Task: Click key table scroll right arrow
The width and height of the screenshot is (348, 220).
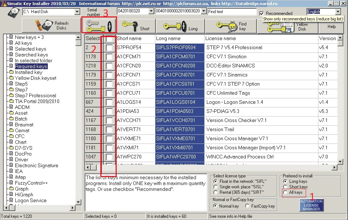Action: point(335,167)
